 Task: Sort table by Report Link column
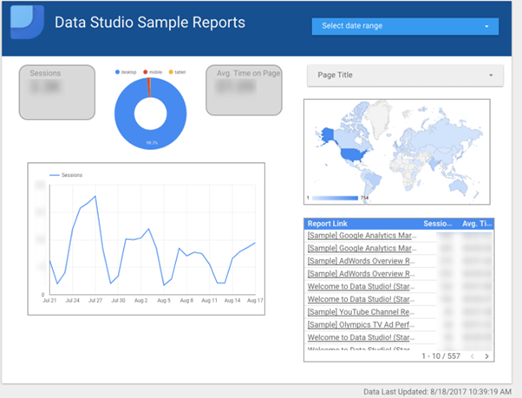327,224
